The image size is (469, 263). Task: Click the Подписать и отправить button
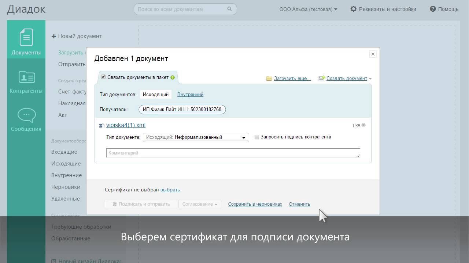[141, 204]
